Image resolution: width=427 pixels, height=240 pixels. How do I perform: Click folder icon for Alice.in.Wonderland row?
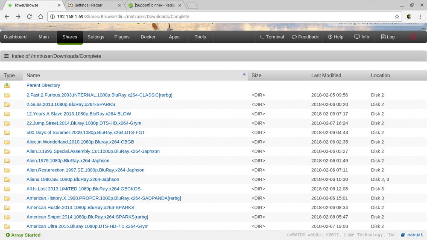pyautogui.click(x=7, y=142)
